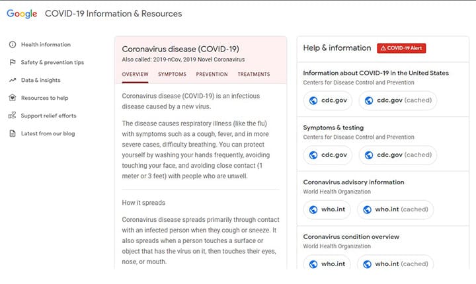Select the Treatments tab
Screen dimensions: 476x284
coord(253,75)
